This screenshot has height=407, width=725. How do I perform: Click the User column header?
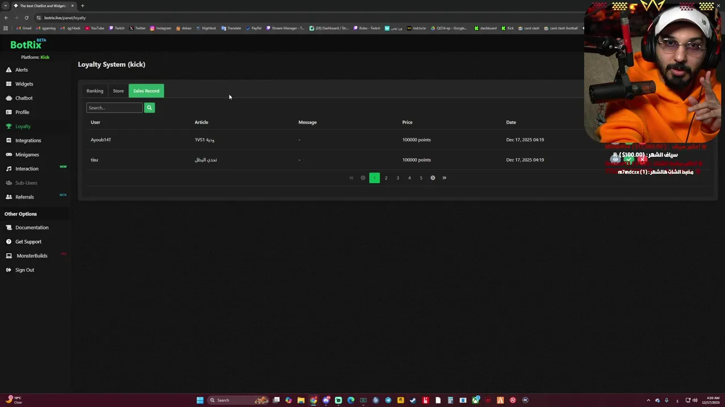point(95,122)
